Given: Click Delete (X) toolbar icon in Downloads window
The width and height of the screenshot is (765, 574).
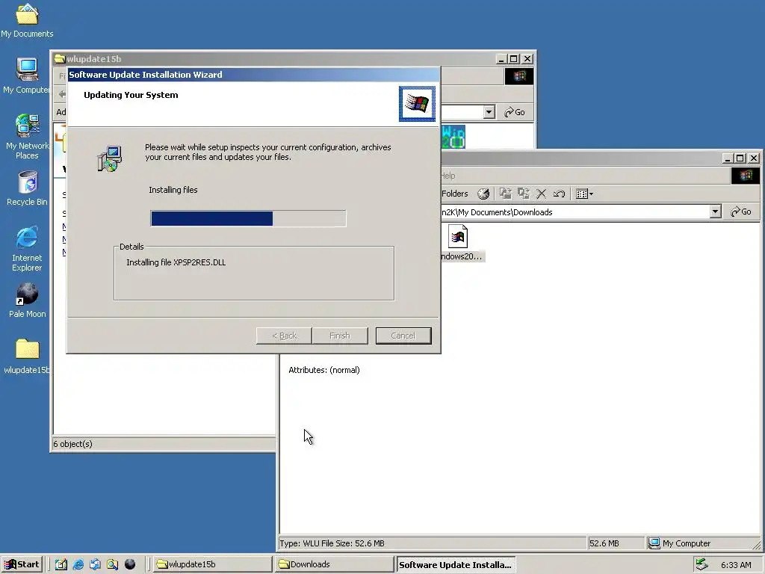Looking at the screenshot, I should [x=541, y=194].
